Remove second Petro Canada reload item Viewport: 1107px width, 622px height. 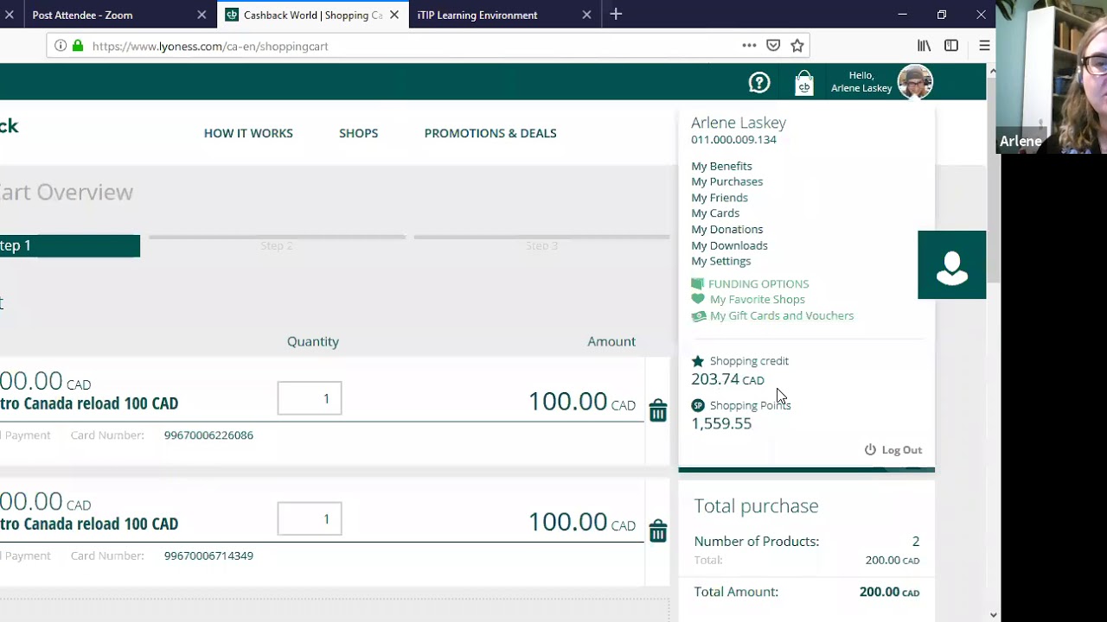point(658,530)
